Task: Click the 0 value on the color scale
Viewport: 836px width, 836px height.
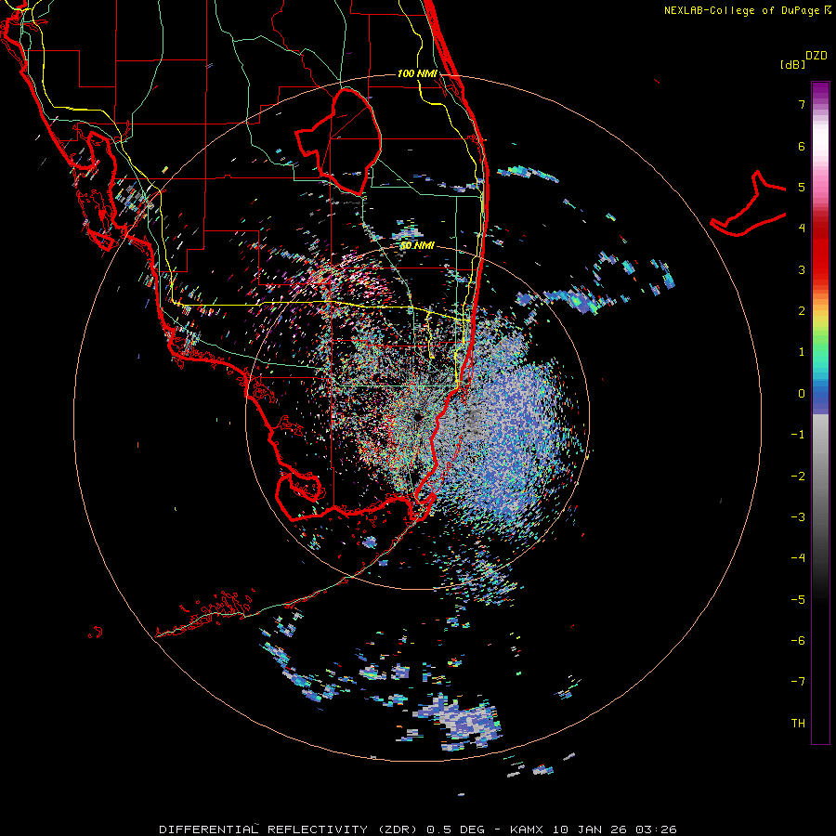Action: pos(802,394)
